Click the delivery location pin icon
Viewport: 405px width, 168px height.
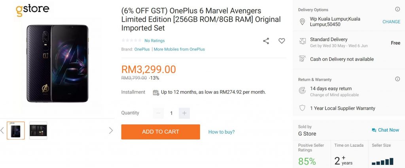click(303, 22)
